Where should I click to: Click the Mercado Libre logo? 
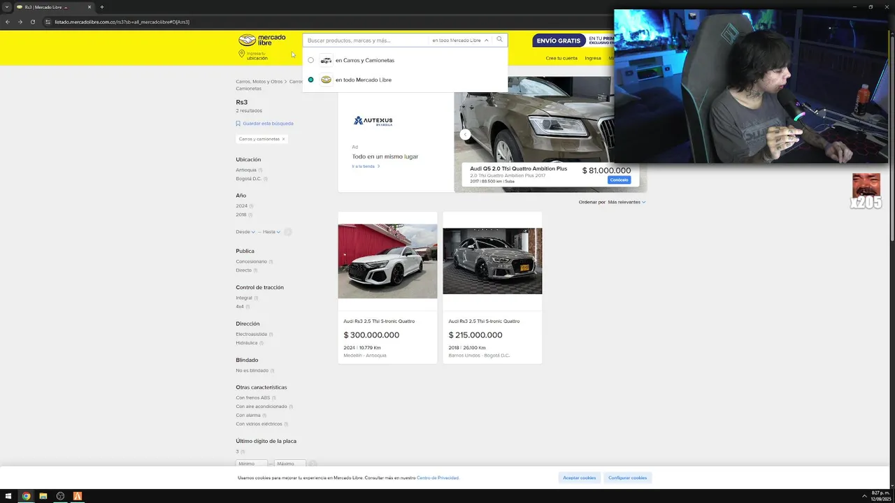tap(262, 40)
